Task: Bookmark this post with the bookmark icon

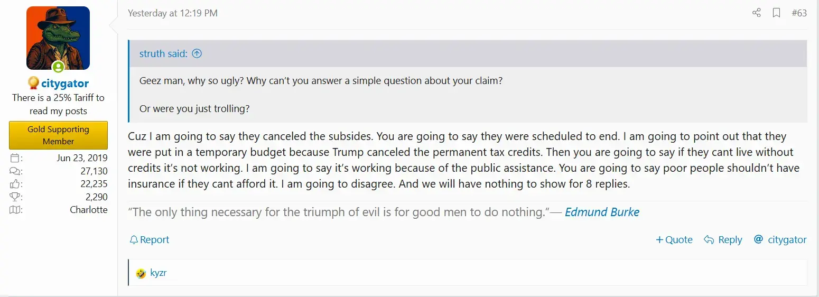Action: pyautogui.click(x=776, y=13)
